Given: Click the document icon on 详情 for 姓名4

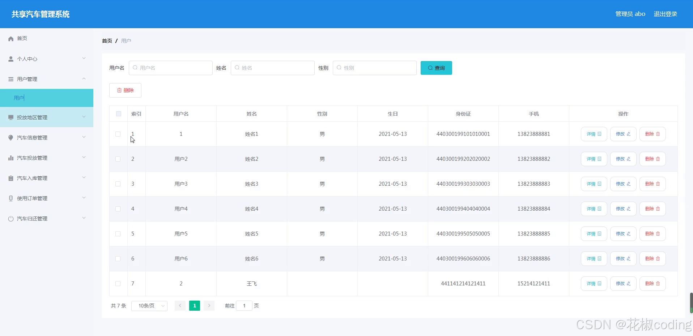Looking at the screenshot, I should tap(599, 209).
